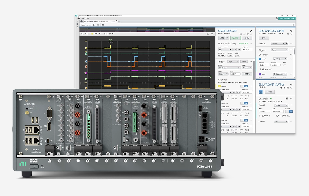This screenshot has height=196, width=309.
Task: Click the Home icon in the tab bar
Action: click(x=81, y=22)
